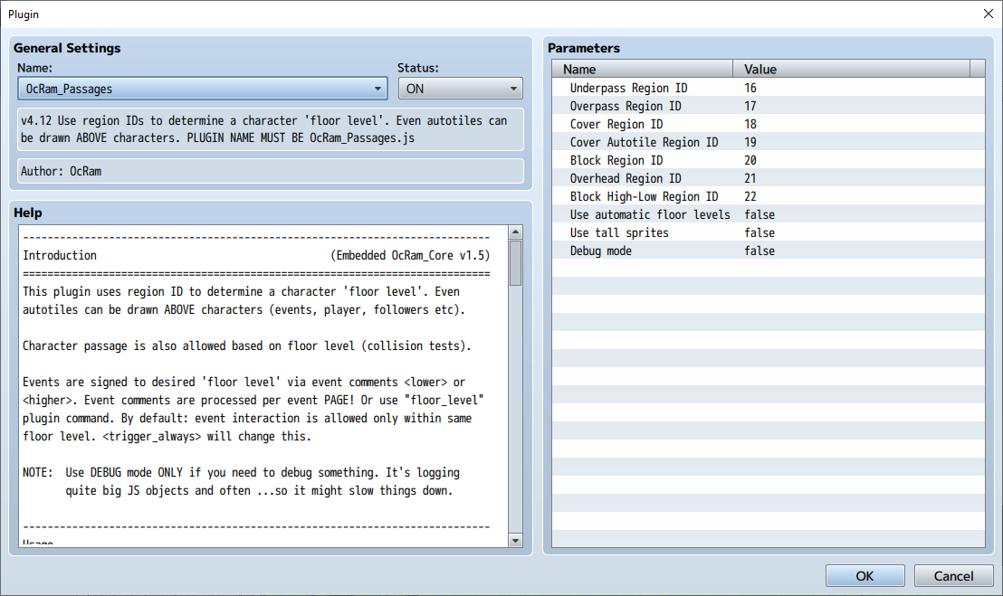This screenshot has height=596, width=1003.
Task: Click the Help panel scrollbar thumb
Action: [x=515, y=262]
